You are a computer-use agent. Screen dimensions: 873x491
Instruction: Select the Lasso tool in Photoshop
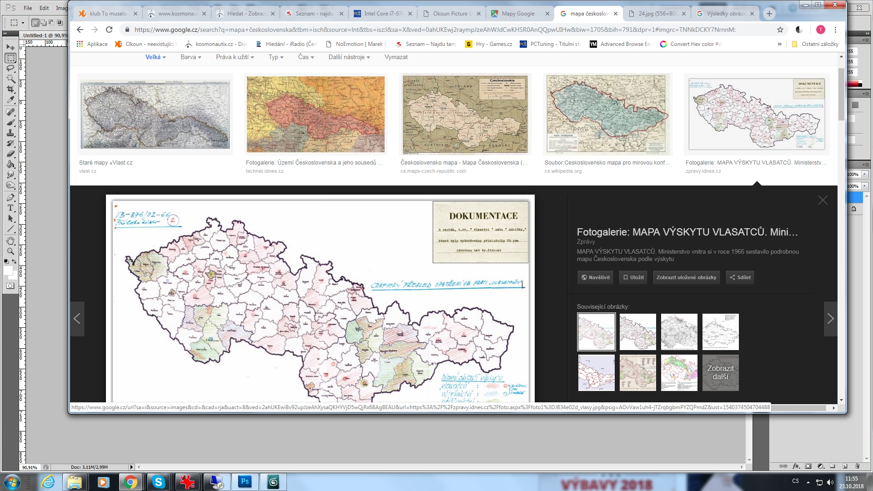(x=10, y=68)
